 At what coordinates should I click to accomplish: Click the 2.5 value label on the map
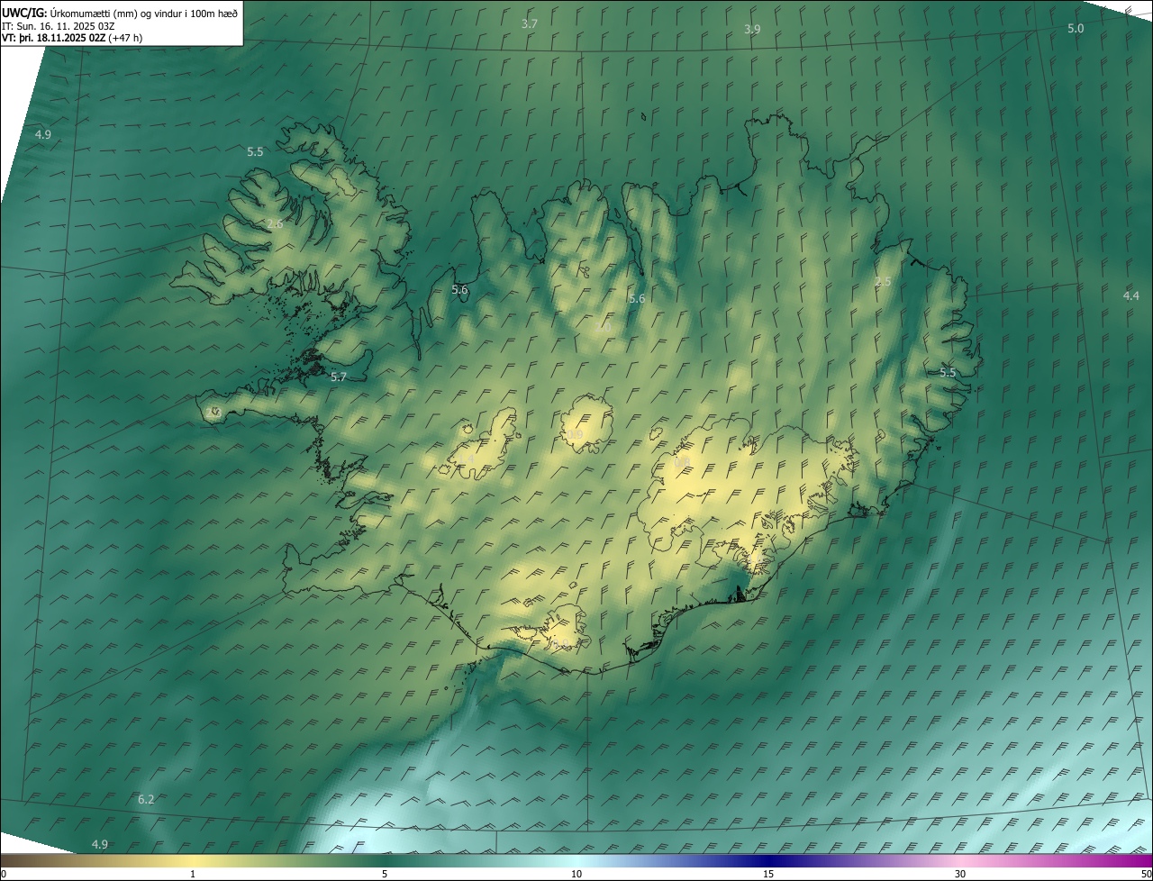coord(883,282)
